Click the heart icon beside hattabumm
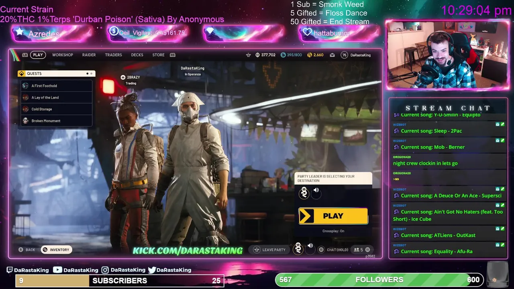Screen dimensions: 514x289 point(308,32)
